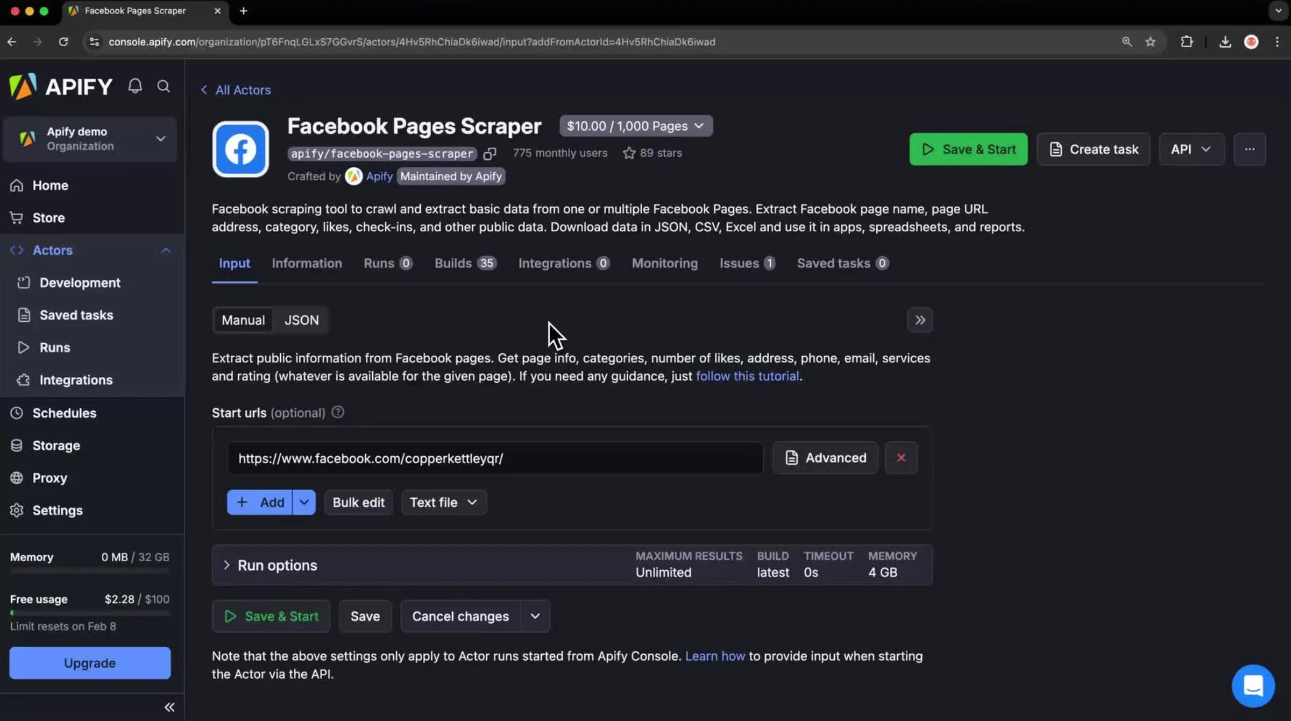Open a new browser tab
The height and width of the screenshot is (721, 1291).
click(243, 11)
